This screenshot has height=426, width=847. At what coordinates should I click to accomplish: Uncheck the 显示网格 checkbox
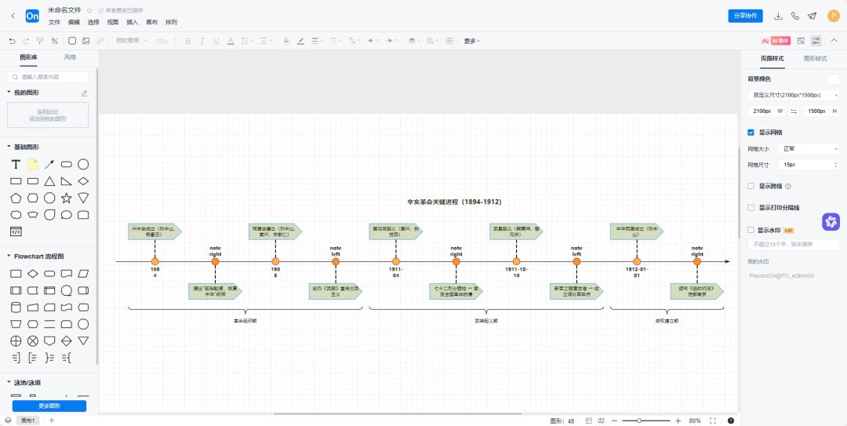(x=751, y=133)
